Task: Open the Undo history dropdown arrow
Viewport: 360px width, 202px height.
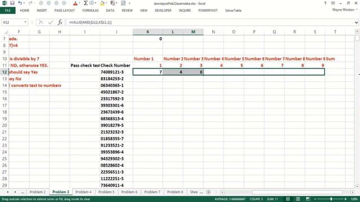Action: coord(24,3)
